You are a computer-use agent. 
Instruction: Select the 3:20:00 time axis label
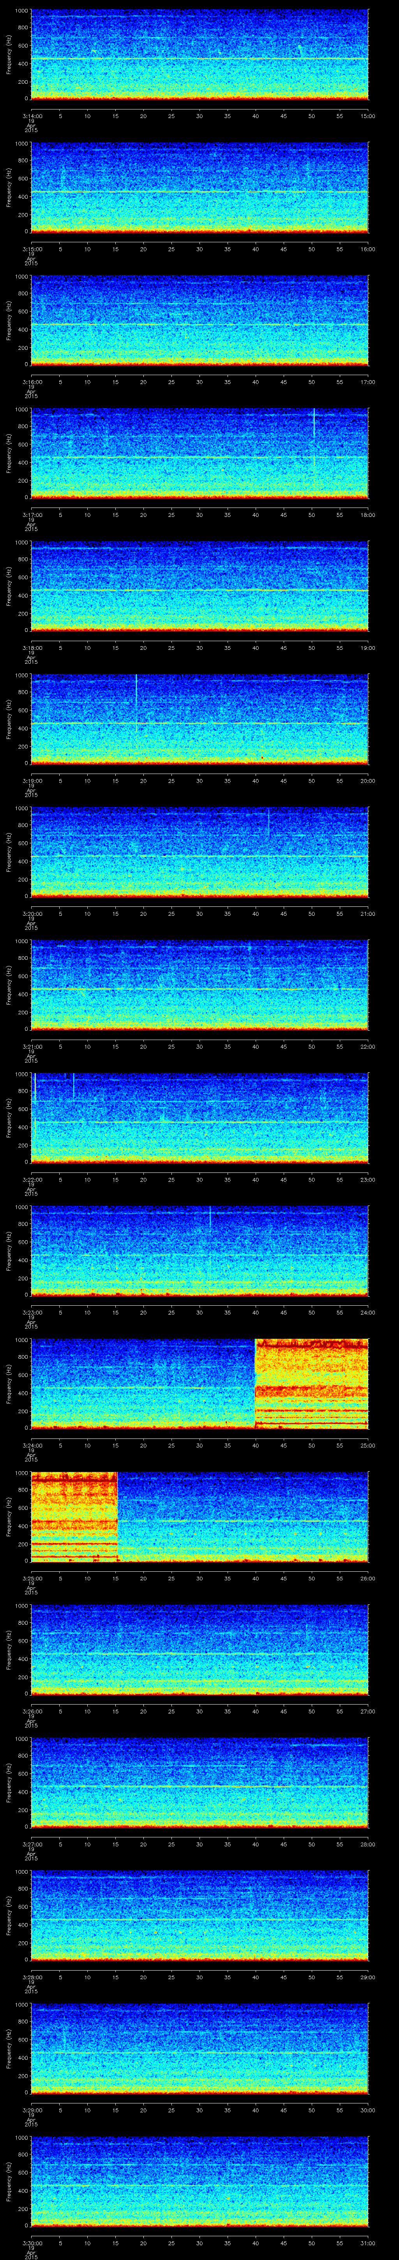(32, 913)
